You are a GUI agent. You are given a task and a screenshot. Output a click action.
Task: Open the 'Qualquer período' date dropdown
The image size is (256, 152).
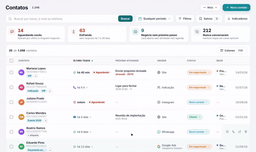pos(154,19)
